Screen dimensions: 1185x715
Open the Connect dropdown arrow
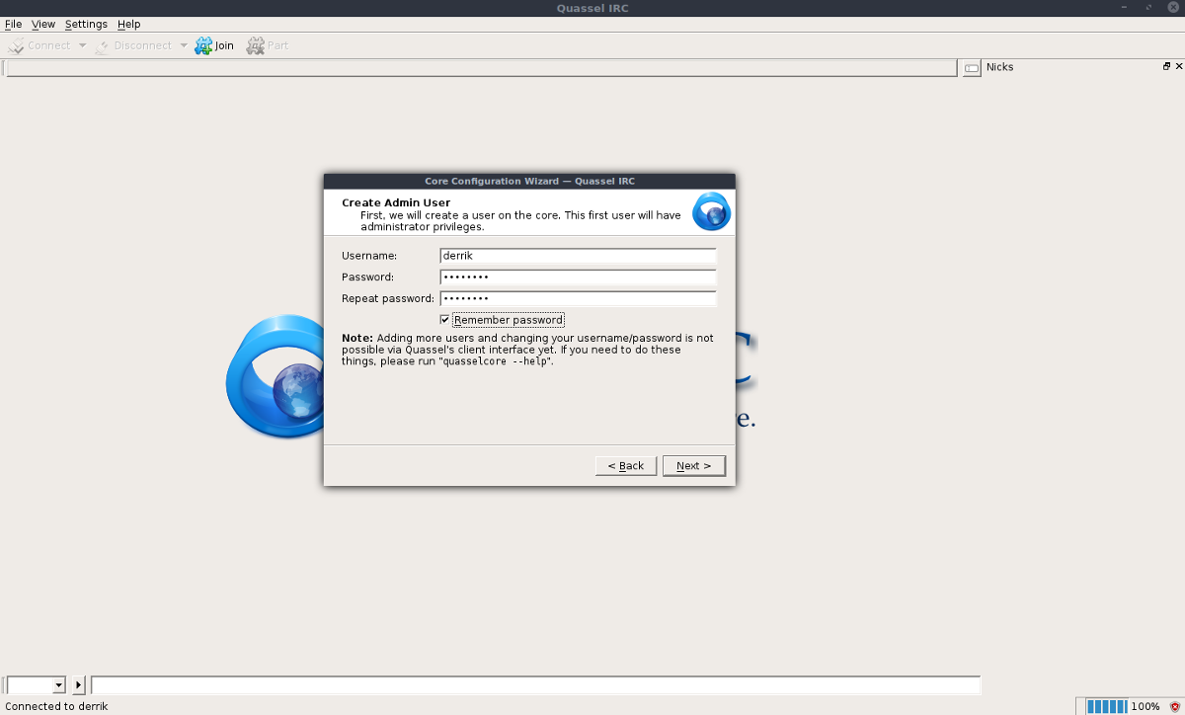(x=82, y=45)
